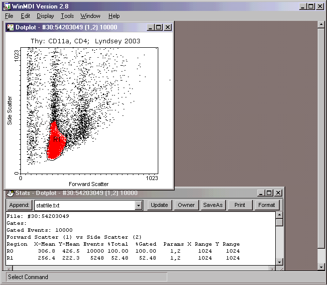The height and width of the screenshot is (285, 327).
Task: Maximize the Dotplot window
Action: [159, 27]
